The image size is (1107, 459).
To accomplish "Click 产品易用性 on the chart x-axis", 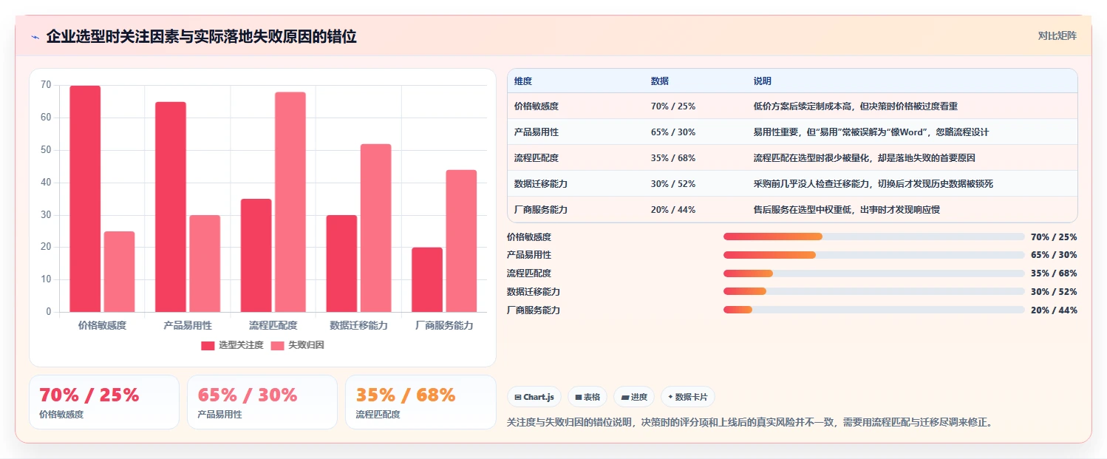I will click(188, 325).
